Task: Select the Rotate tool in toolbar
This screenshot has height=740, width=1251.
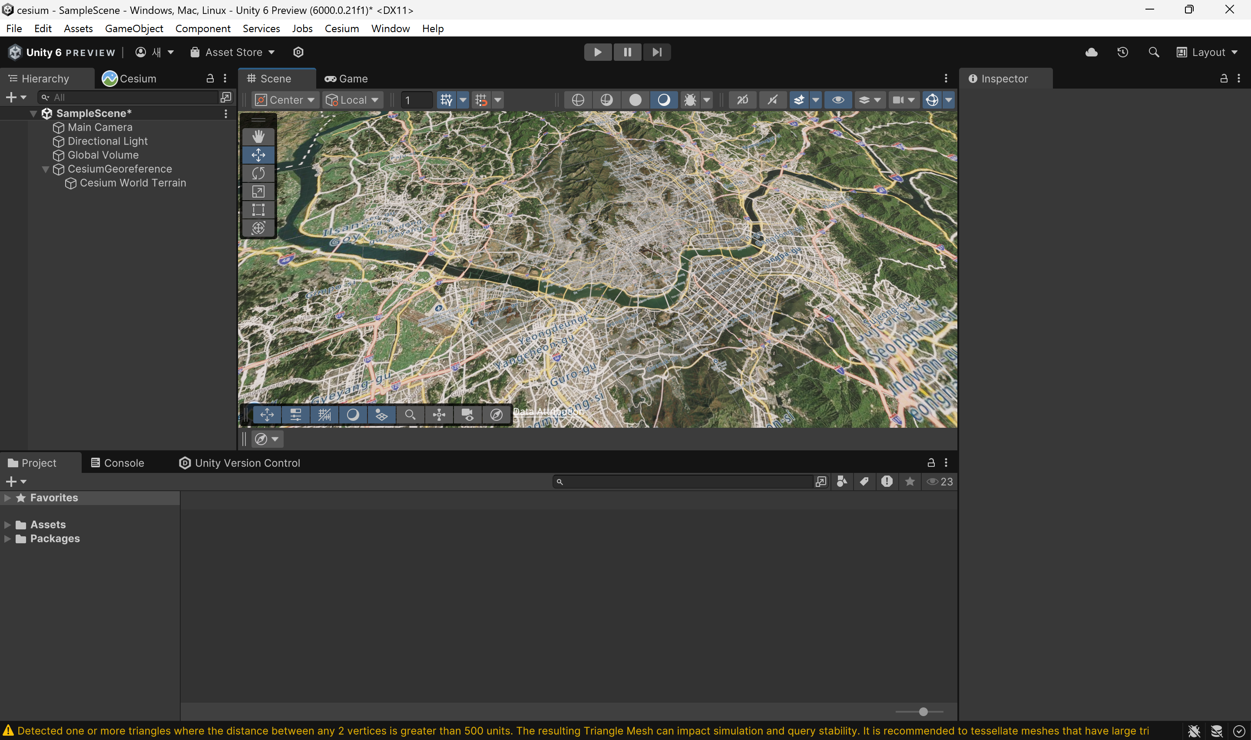Action: [258, 173]
